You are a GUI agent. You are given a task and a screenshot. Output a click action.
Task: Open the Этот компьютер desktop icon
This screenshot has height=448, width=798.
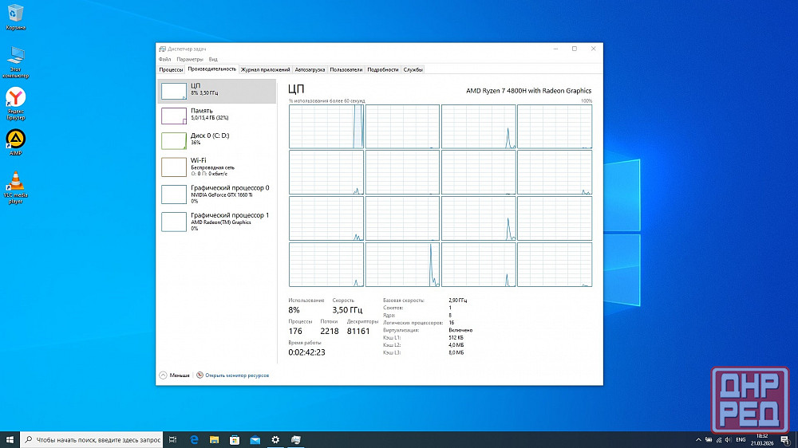click(x=16, y=57)
